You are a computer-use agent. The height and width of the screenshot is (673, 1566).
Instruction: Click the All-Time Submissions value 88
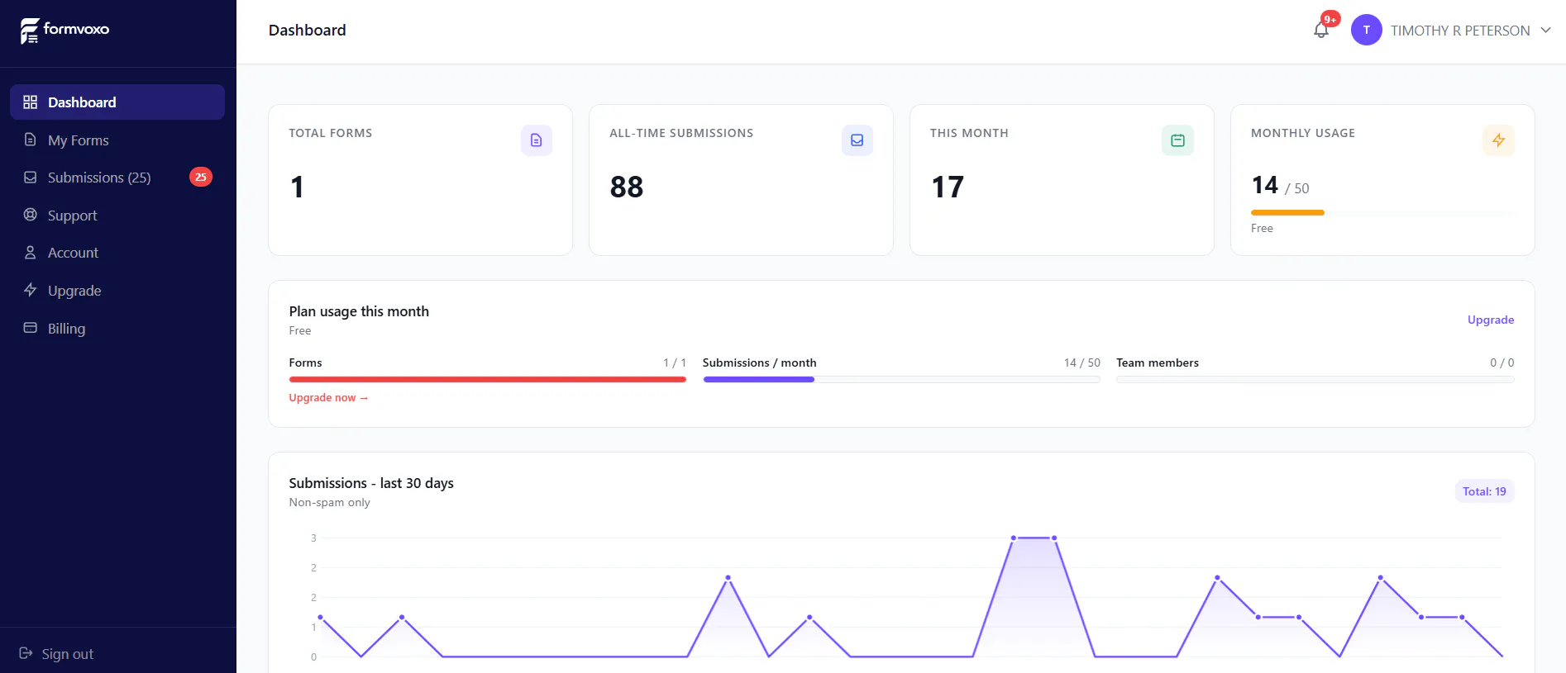pyautogui.click(x=627, y=187)
